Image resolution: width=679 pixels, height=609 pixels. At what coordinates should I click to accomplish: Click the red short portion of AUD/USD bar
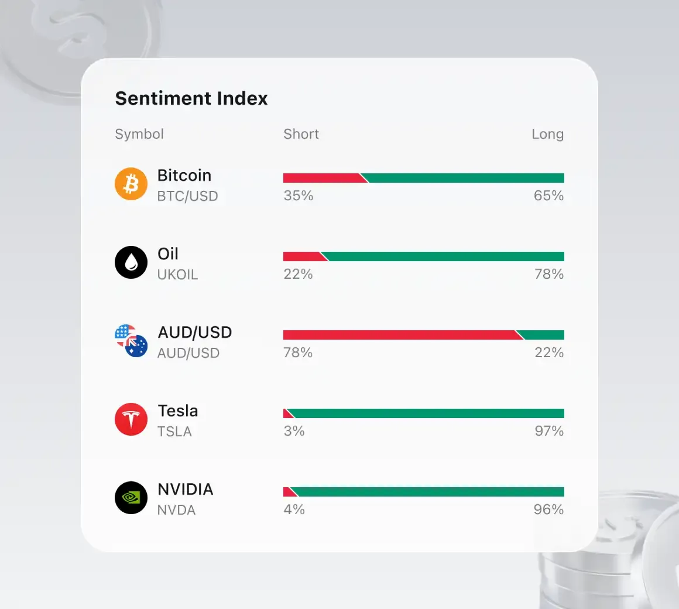click(398, 335)
